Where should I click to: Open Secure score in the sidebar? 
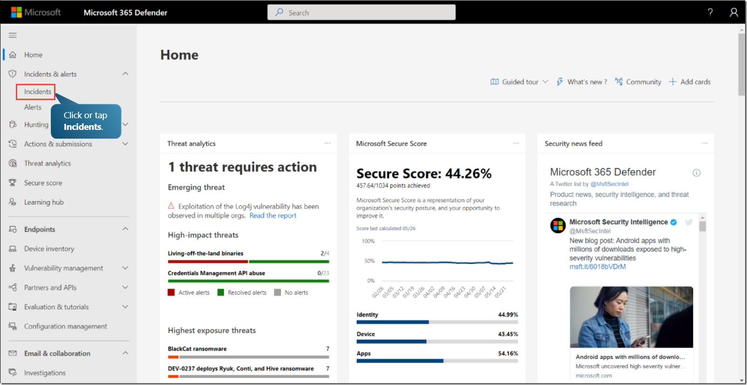pos(43,183)
